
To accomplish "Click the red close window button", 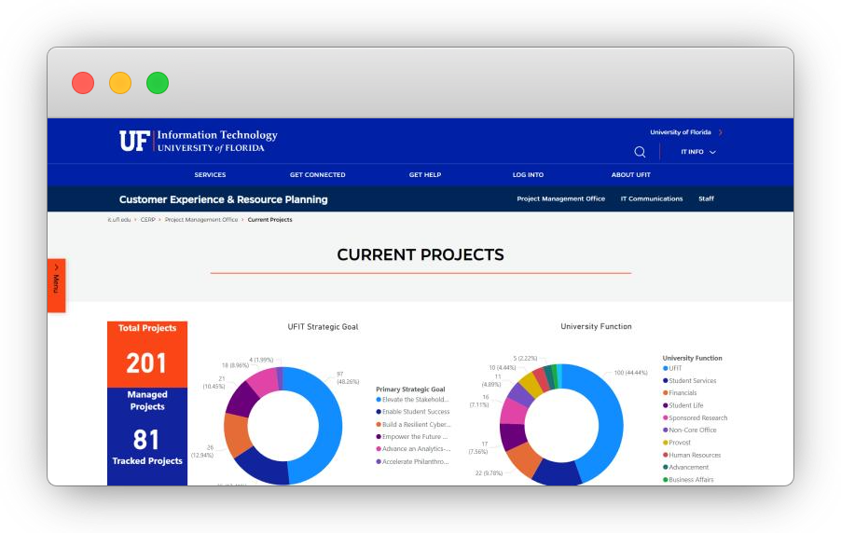I will [83, 83].
